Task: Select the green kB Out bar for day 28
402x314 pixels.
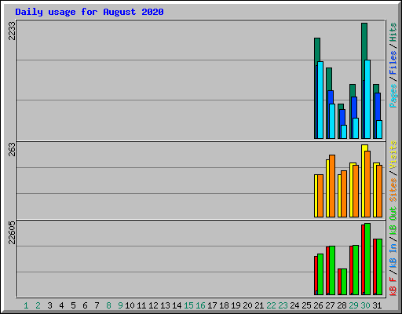Action: click(x=344, y=282)
